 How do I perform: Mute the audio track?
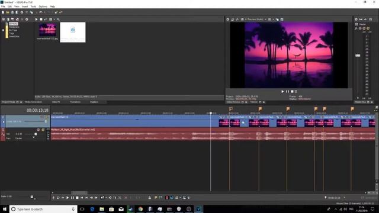[38, 130]
